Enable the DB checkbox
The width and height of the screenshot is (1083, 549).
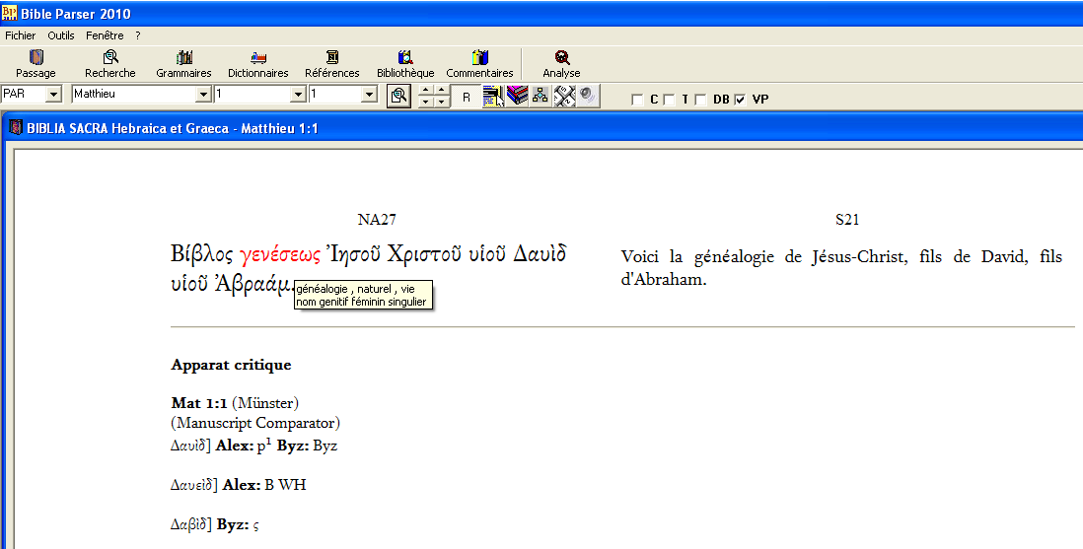click(x=700, y=100)
